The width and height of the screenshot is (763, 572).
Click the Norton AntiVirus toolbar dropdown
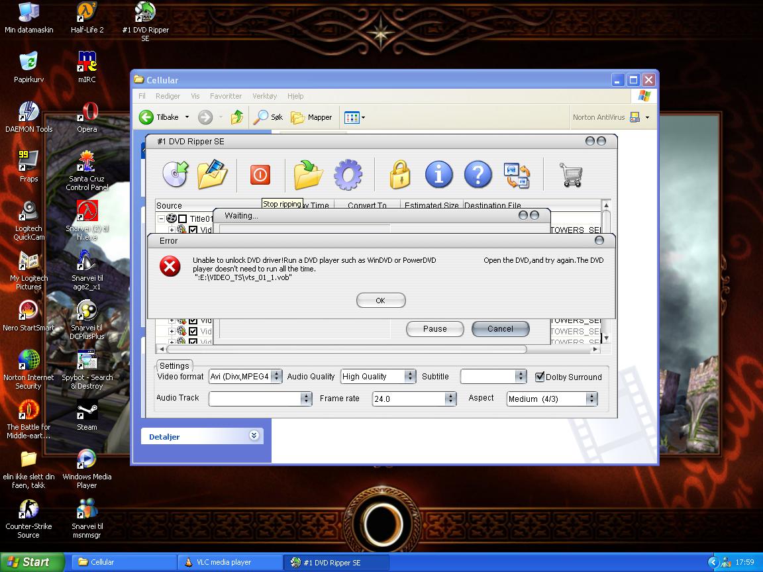pyautogui.click(x=647, y=117)
